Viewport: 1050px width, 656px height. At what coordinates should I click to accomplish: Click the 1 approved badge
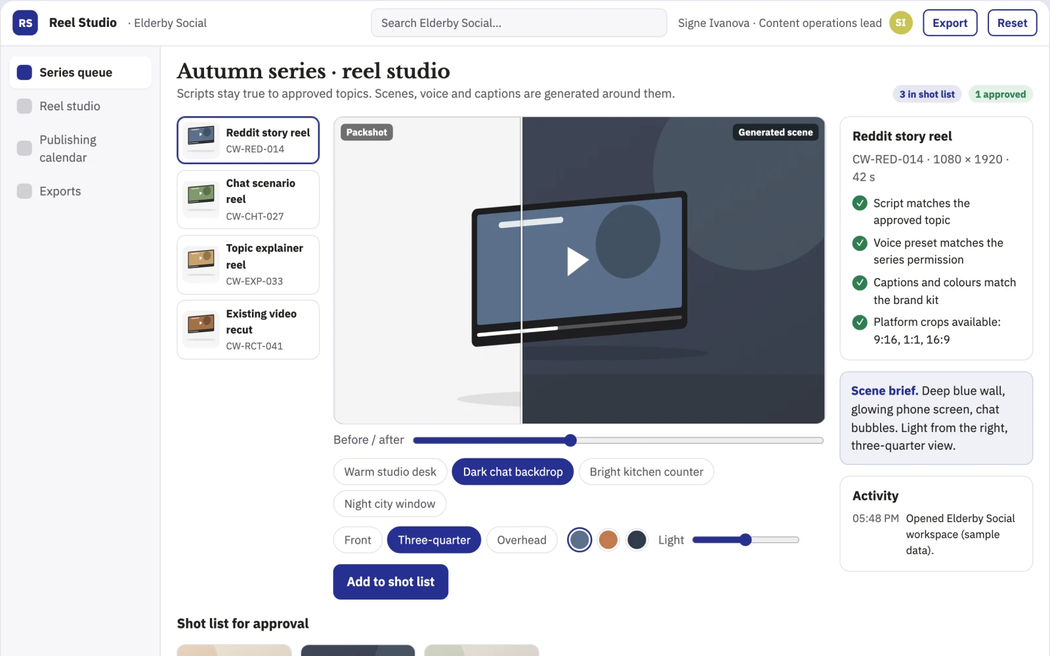pyautogui.click(x=1000, y=95)
